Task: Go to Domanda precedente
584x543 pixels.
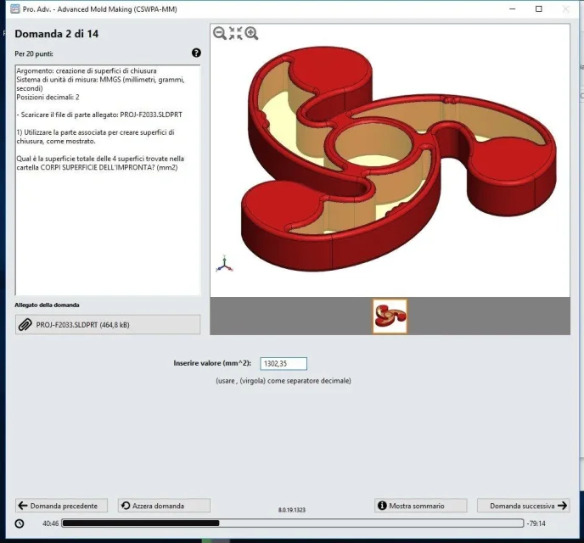Action: pyautogui.click(x=61, y=506)
